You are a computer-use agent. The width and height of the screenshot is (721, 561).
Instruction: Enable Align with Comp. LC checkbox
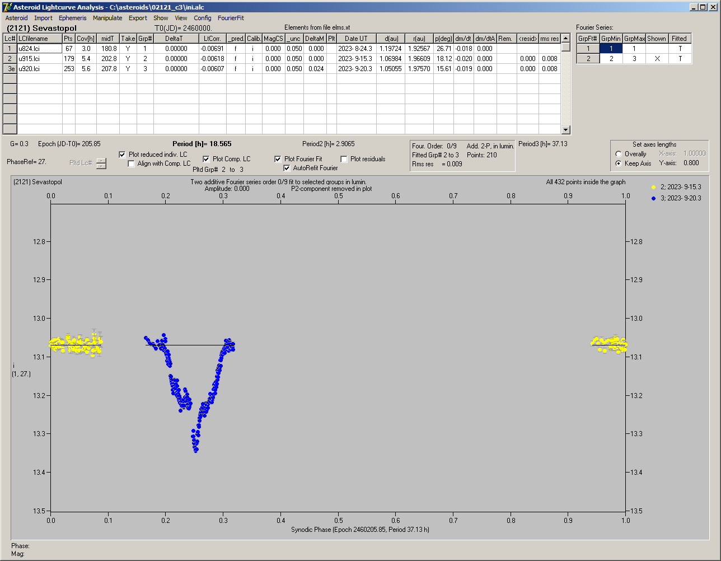click(x=132, y=163)
